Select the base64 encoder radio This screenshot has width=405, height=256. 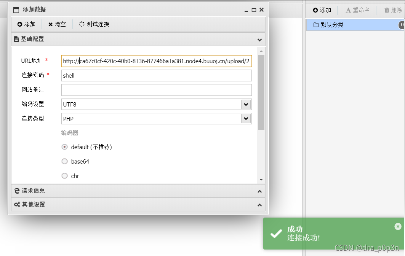click(x=64, y=161)
